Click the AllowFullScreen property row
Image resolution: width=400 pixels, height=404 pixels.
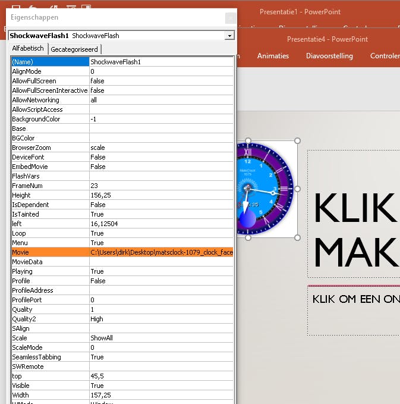(x=122, y=81)
